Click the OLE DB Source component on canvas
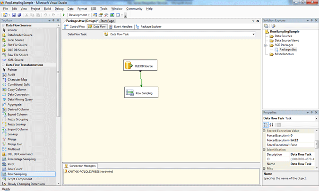Screen dimensions: 319x191 (140, 65)
